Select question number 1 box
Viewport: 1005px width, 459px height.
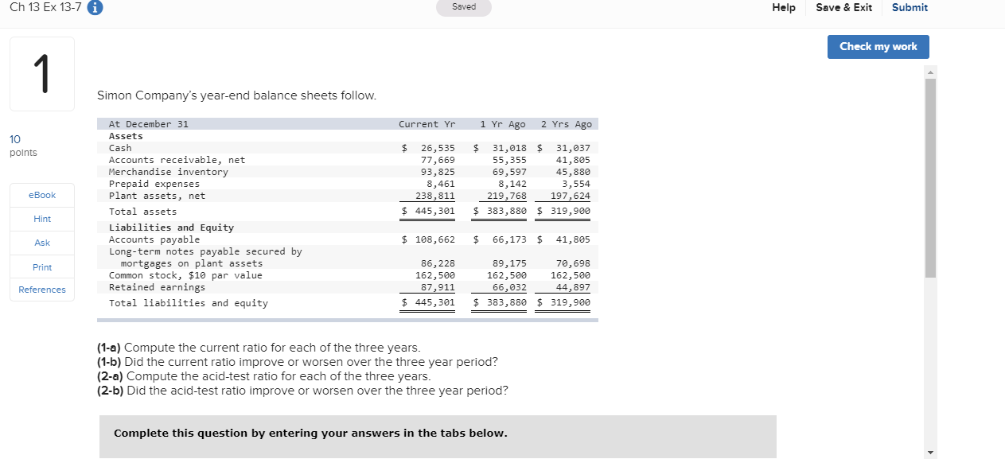(x=42, y=73)
